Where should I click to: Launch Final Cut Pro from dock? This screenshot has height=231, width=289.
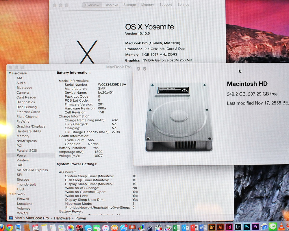click(x=158, y=228)
